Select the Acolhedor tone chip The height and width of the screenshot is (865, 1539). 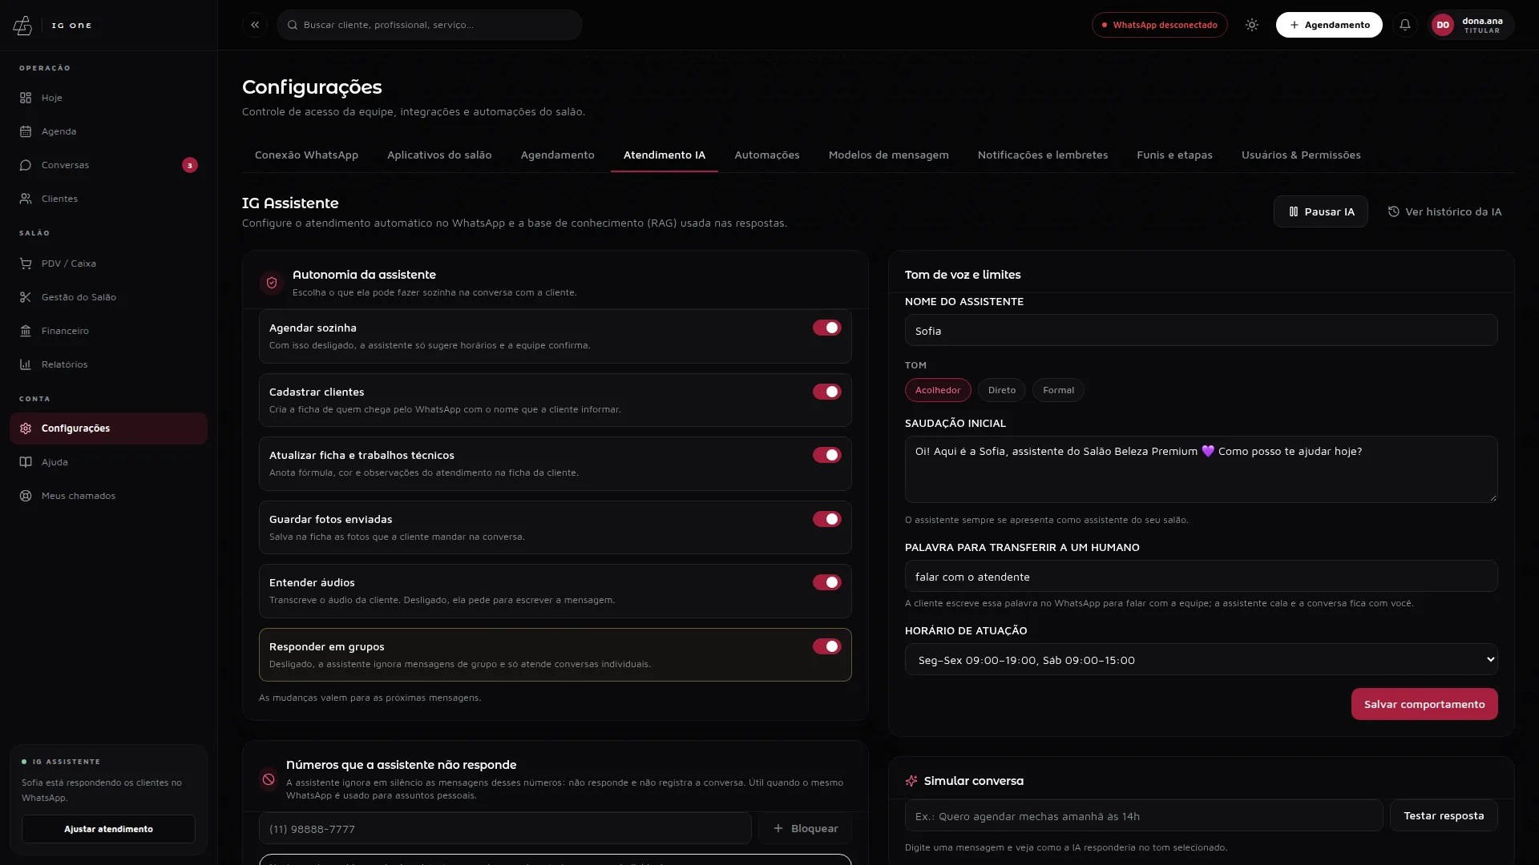pyautogui.click(x=938, y=390)
